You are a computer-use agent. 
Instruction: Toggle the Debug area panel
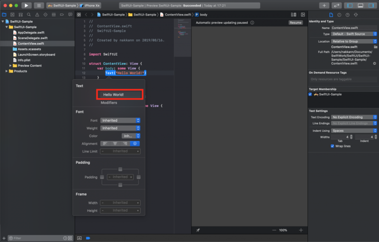point(361,5)
